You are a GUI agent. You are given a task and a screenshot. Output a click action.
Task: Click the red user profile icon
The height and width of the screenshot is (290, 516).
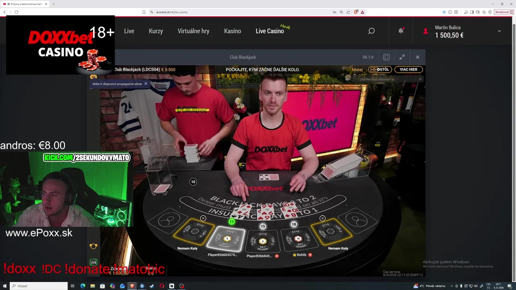point(425,31)
